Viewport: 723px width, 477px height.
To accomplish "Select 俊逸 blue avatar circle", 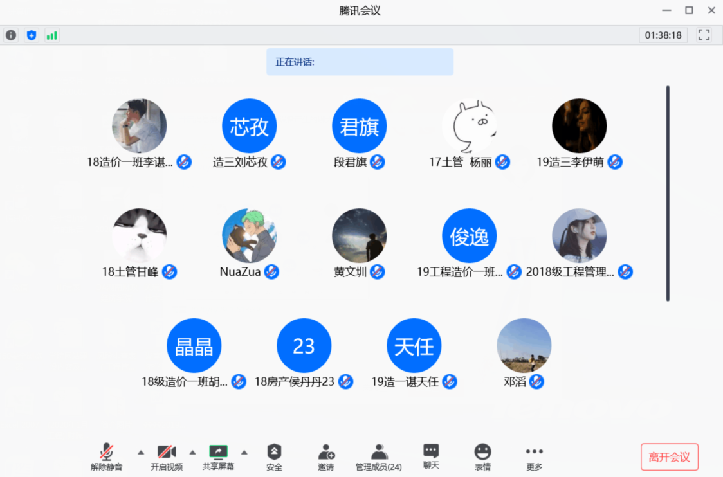I will pos(470,235).
